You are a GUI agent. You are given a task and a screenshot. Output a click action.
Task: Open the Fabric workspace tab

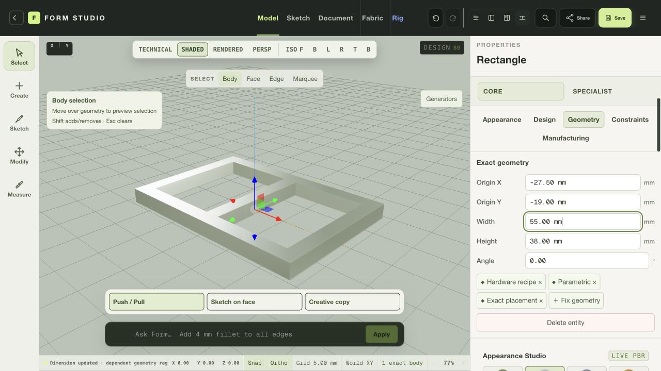point(372,18)
